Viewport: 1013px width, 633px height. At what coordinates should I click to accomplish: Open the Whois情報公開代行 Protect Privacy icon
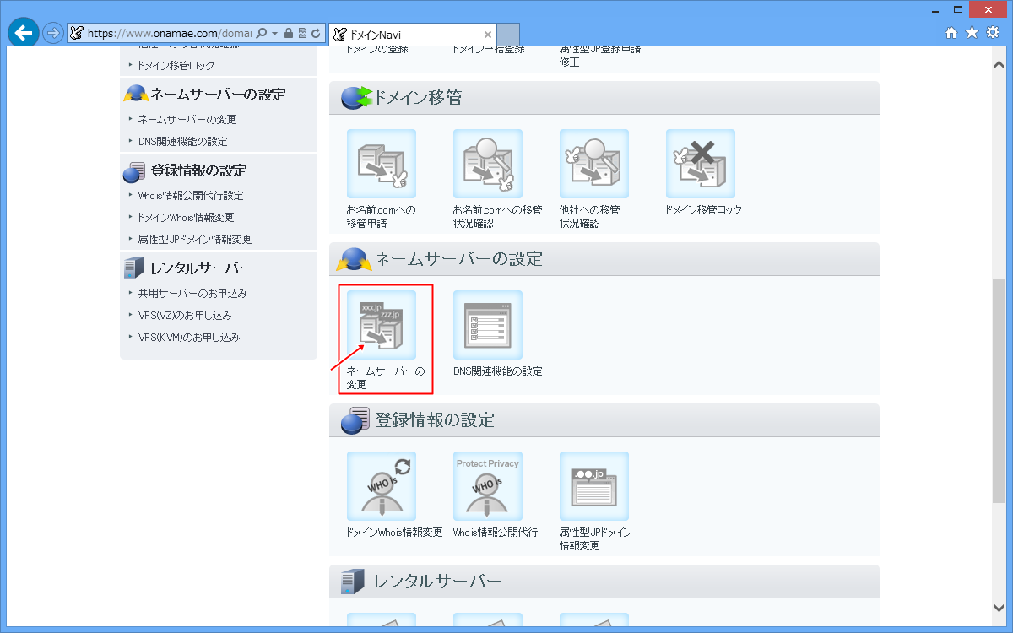tap(487, 487)
